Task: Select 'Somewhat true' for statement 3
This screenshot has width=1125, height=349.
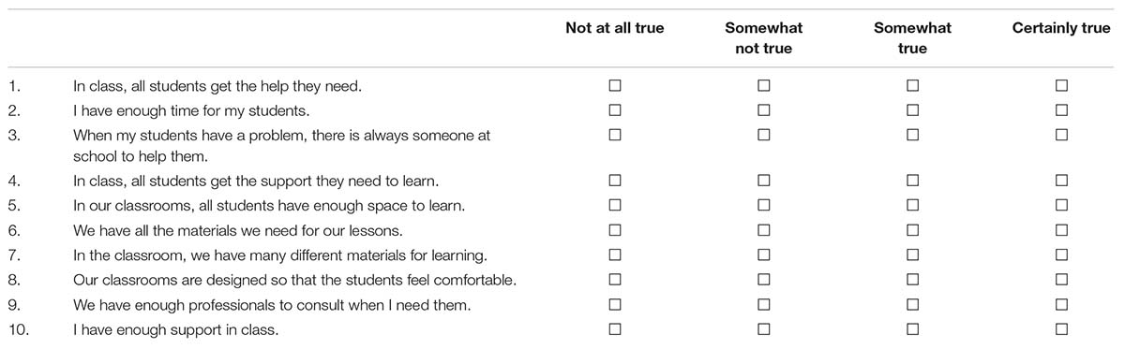Action: 913,134
